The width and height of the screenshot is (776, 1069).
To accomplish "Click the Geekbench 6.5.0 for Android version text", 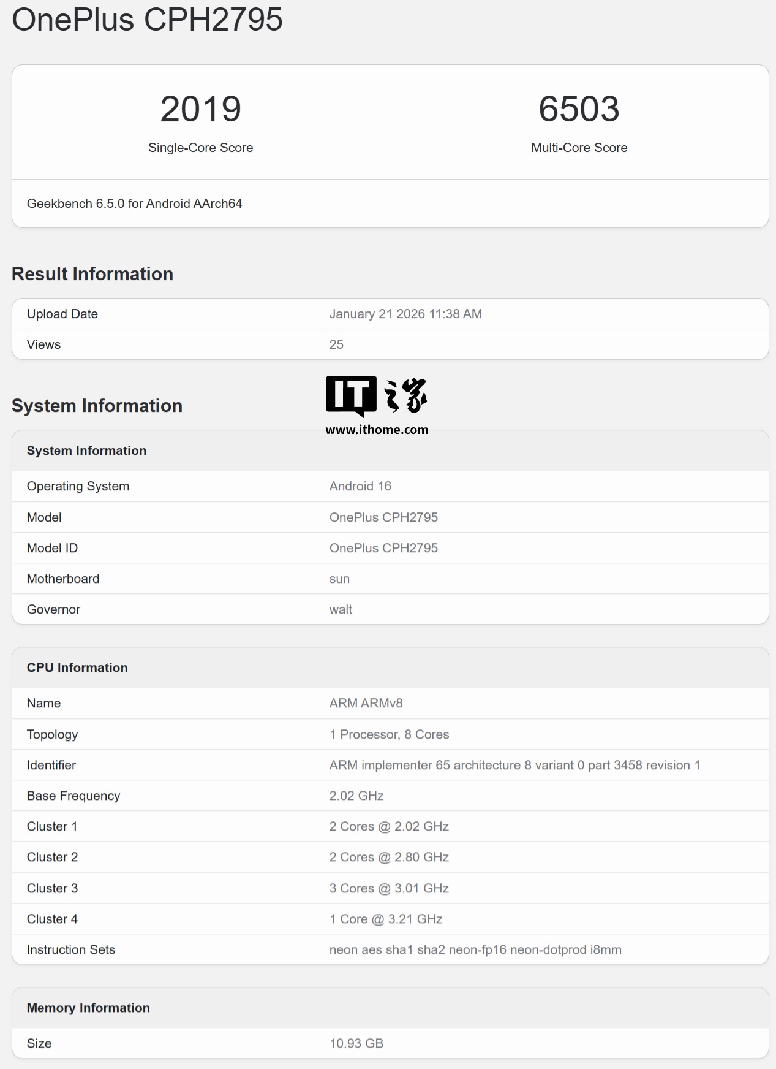I will (x=134, y=204).
